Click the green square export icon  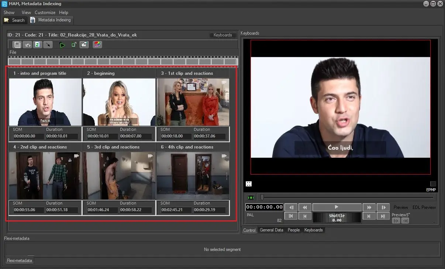74,45
